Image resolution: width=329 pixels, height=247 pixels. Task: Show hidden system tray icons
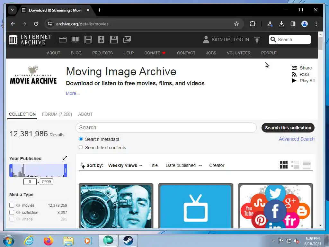pos(273,241)
